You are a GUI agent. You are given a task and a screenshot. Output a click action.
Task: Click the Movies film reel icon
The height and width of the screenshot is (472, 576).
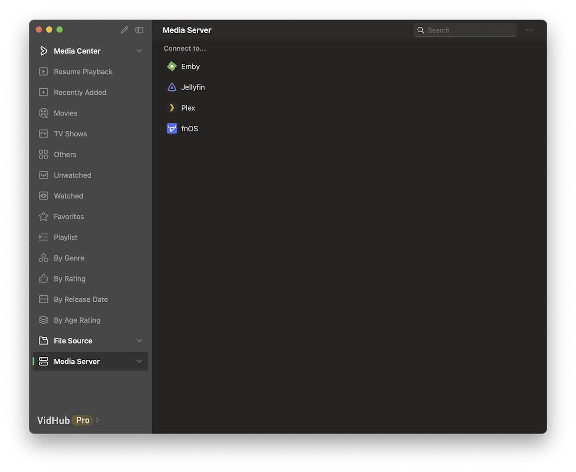coord(44,113)
